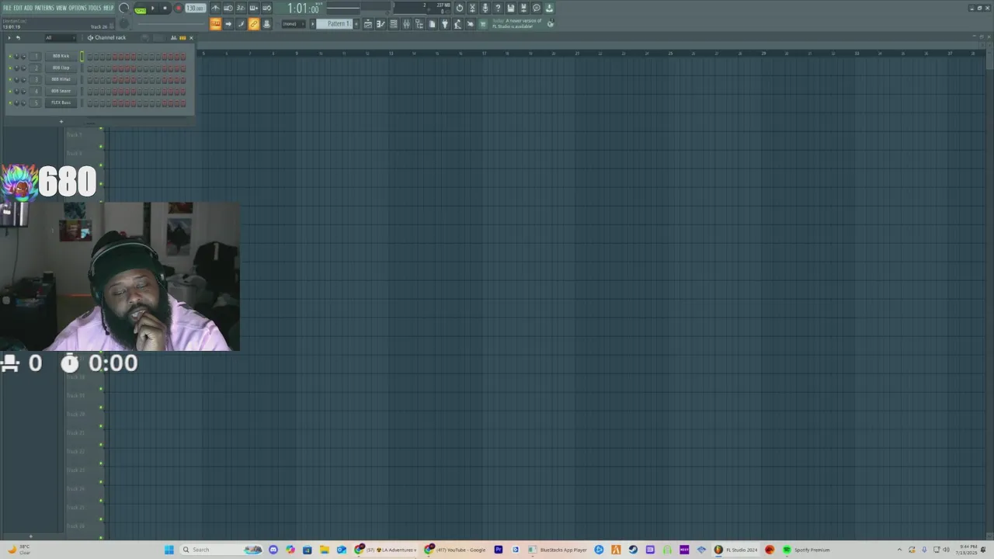Select the 808 HiHat channel button
This screenshot has height=559, width=994.
61,79
